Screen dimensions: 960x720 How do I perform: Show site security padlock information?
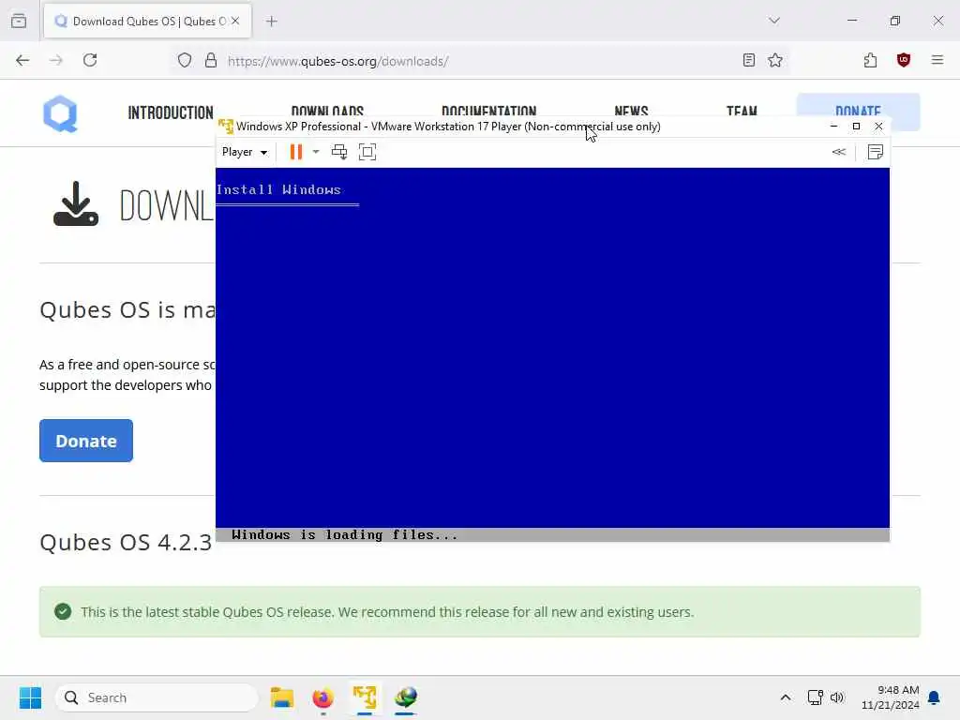[x=211, y=61]
